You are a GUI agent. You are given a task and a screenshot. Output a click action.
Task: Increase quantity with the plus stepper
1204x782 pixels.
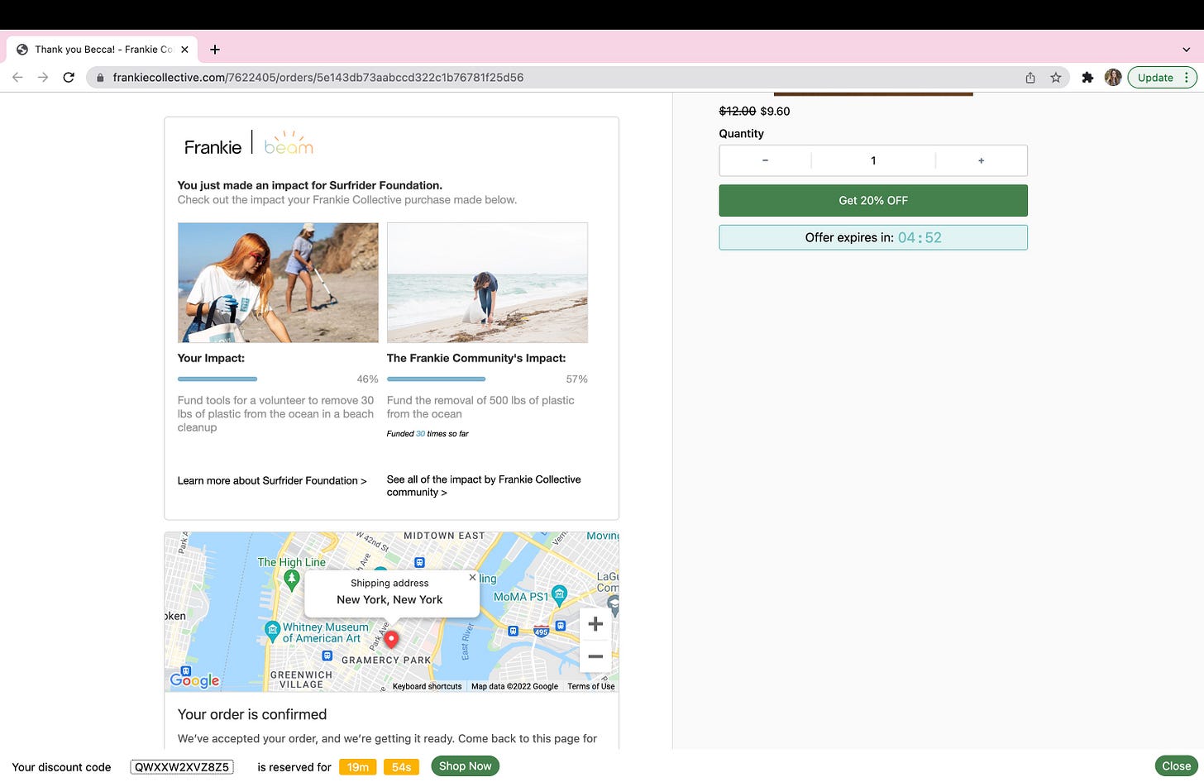click(x=981, y=161)
